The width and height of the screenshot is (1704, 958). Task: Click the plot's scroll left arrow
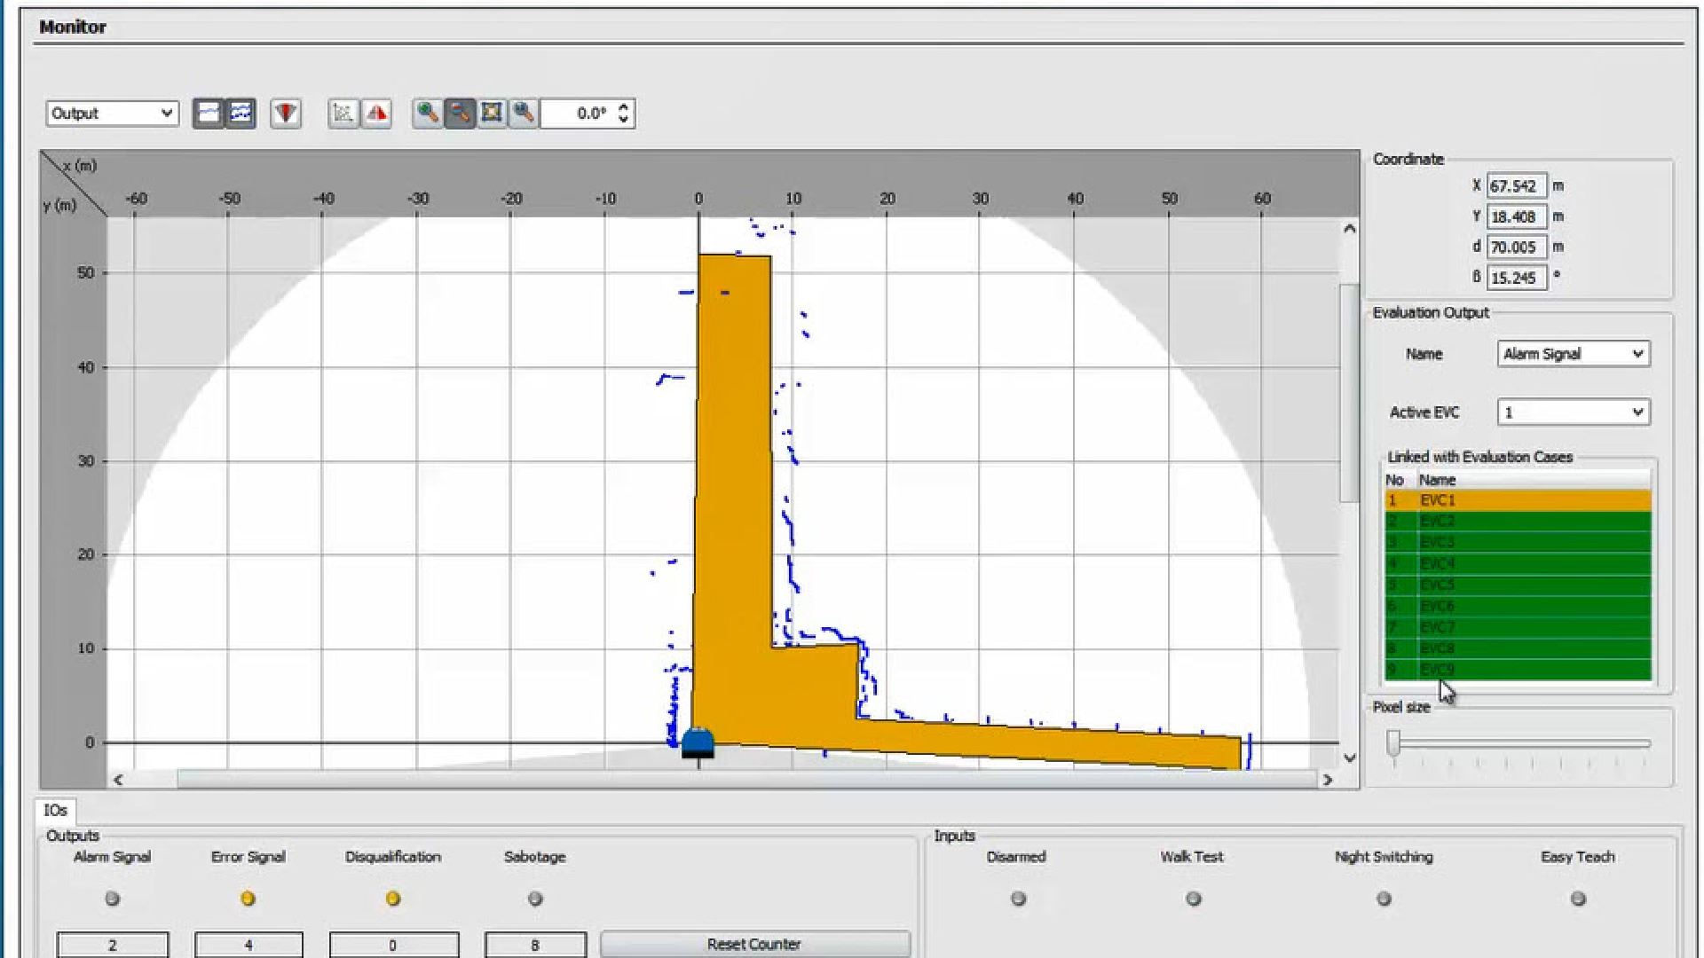pos(118,780)
